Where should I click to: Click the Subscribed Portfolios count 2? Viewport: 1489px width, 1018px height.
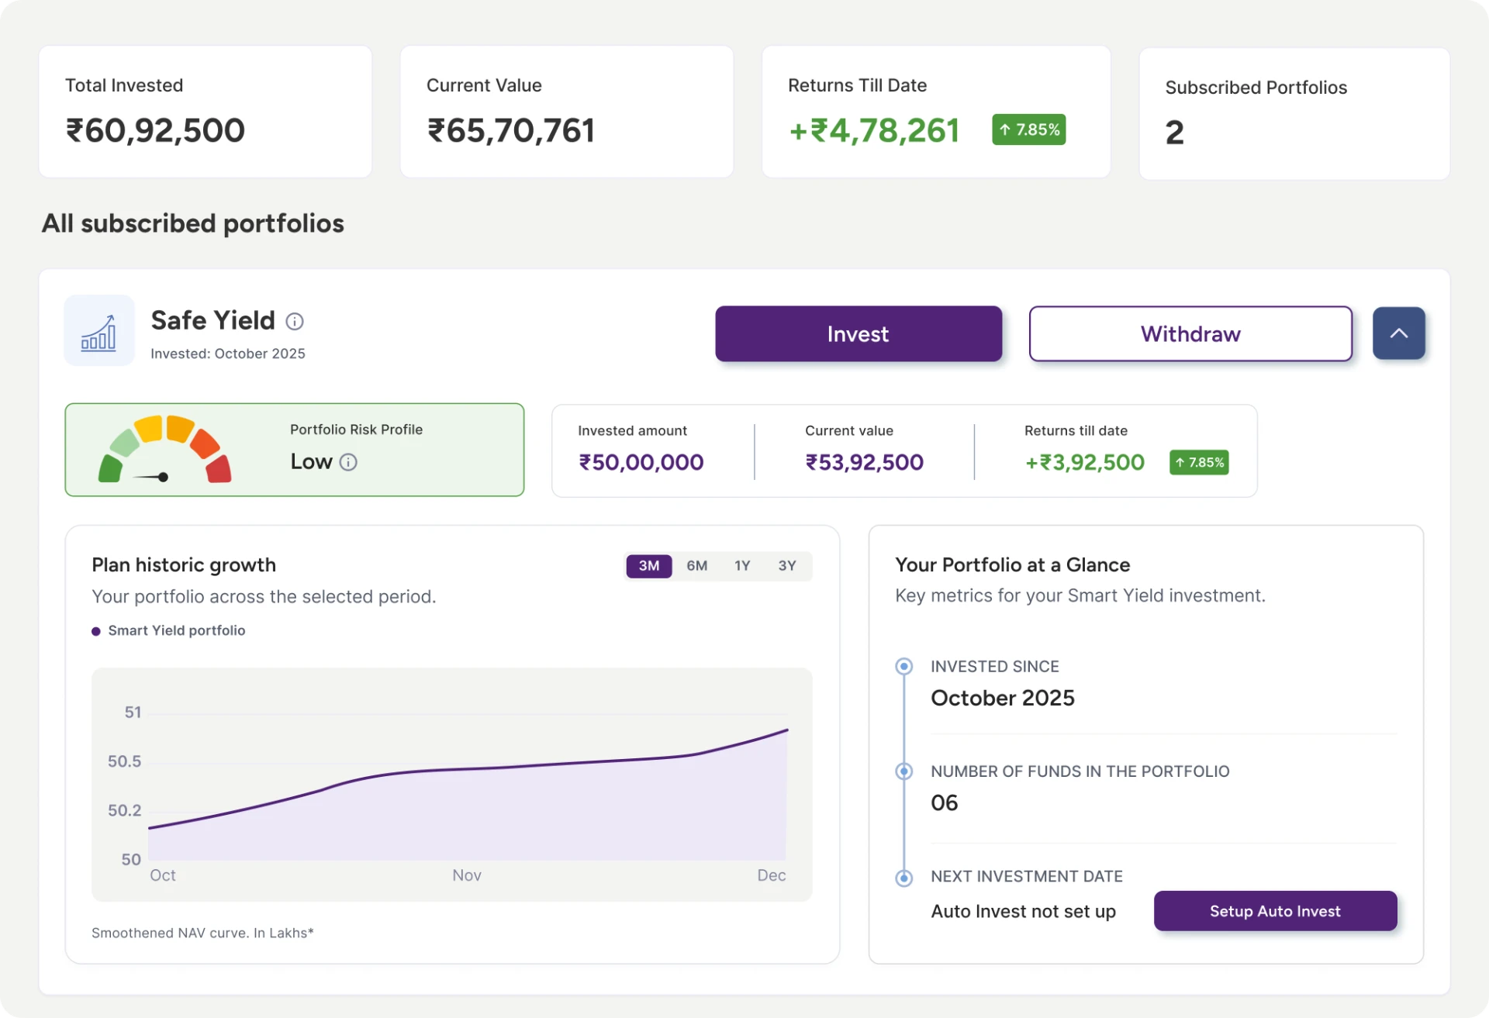click(x=1174, y=133)
